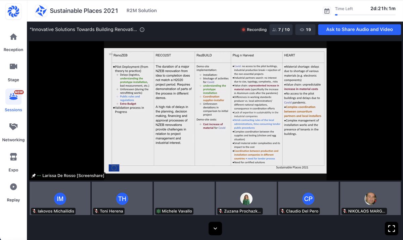Show session info icon next to title
This screenshot has height=240, width=403.
point(142,30)
